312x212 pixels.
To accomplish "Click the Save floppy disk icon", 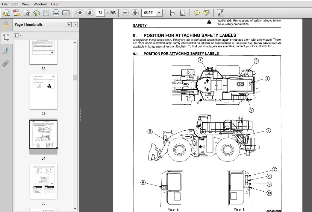I will pyautogui.click(x=46, y=13).
